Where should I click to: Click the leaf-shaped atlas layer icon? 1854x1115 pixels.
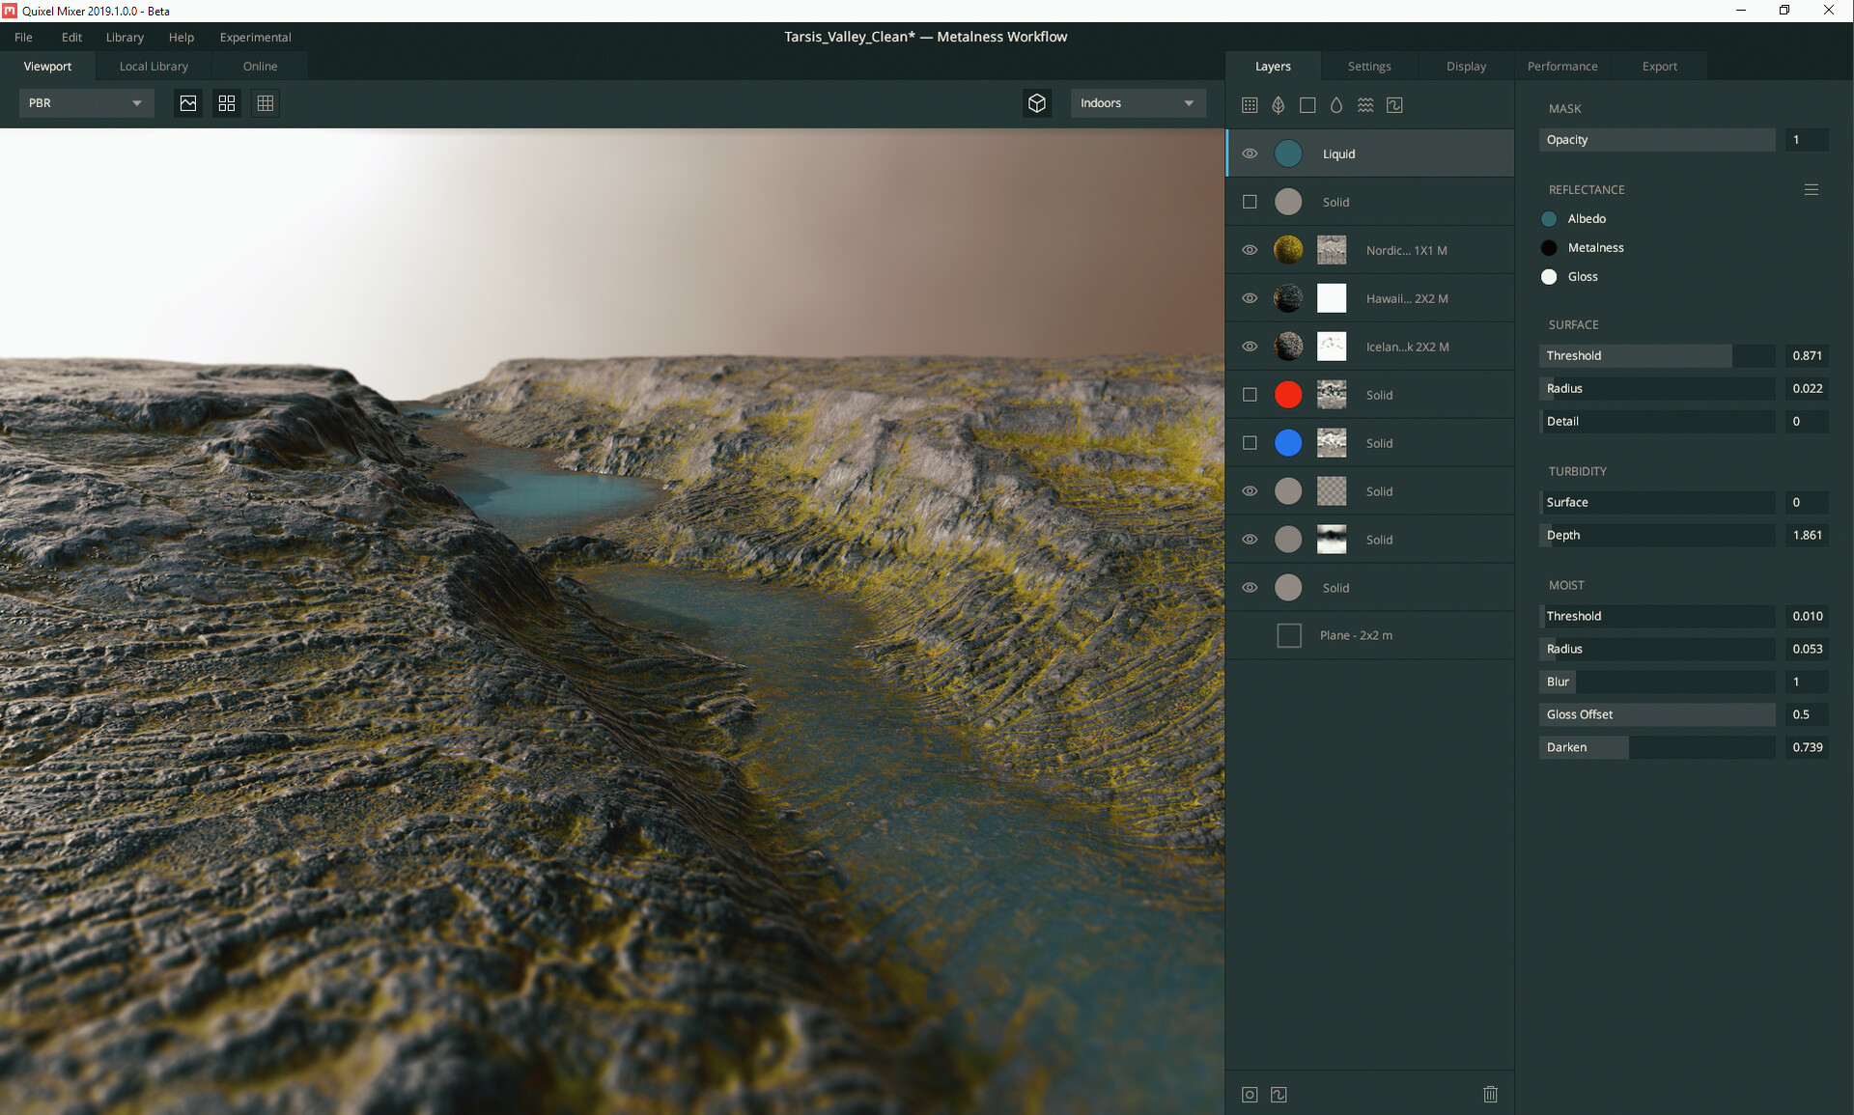(x=1278, y=105)
